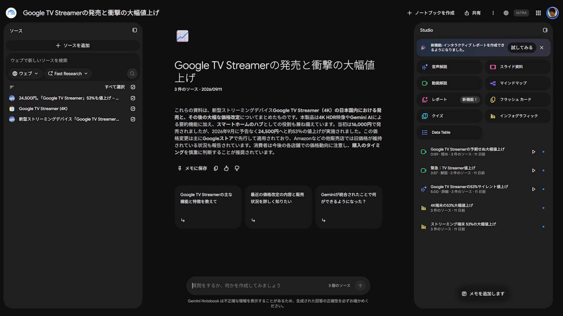The width and height of the screenshot is (563, 316).
Task: Play Google TV Streamerの53%サイレント値上げ audio
Action: 534,189
